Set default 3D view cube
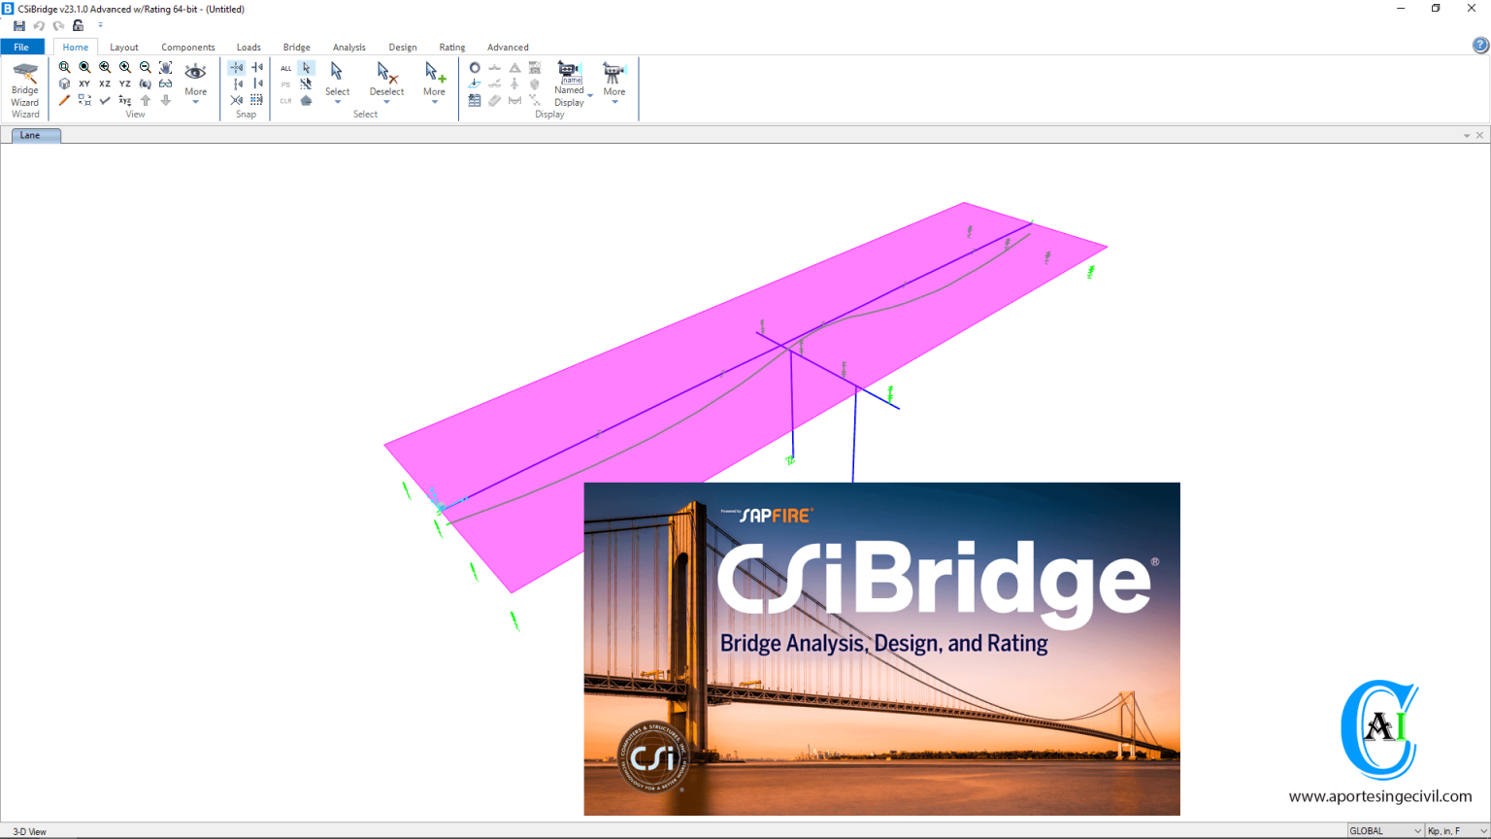Viewport: 1491px width, 839px height. click(64, 84)
